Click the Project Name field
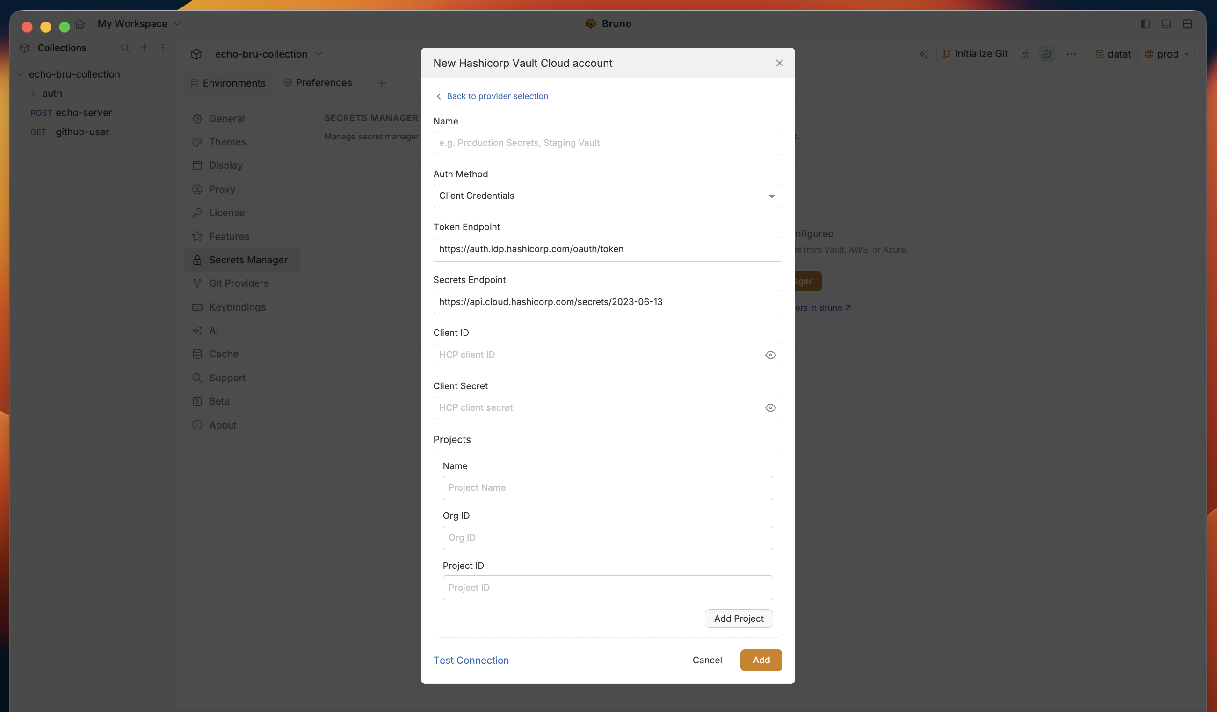 608,488
